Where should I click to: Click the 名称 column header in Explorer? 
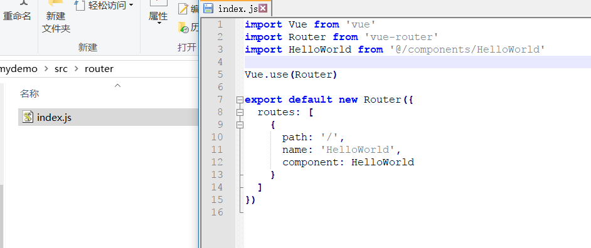[x=29, y=94]
